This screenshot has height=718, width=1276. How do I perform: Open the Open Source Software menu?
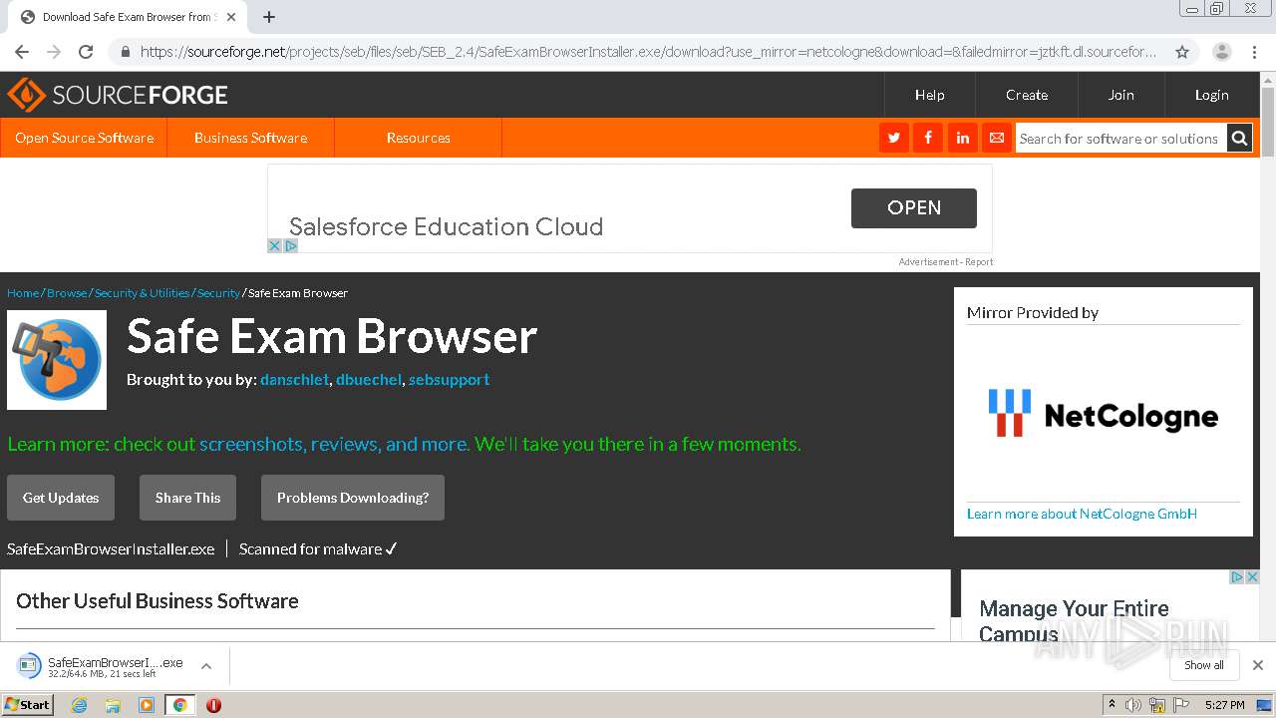coord(84,138)
